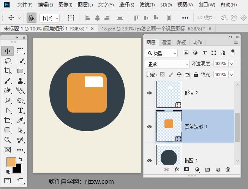Create new fill or adjustment layer

click(197, 170)
